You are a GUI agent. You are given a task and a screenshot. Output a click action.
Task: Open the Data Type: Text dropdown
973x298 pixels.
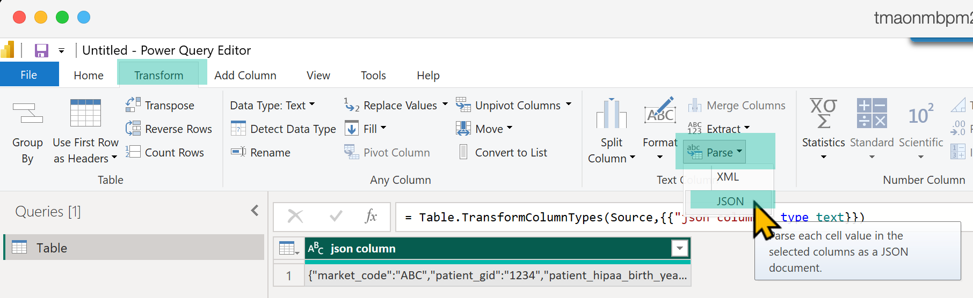(x=273, y=105)
